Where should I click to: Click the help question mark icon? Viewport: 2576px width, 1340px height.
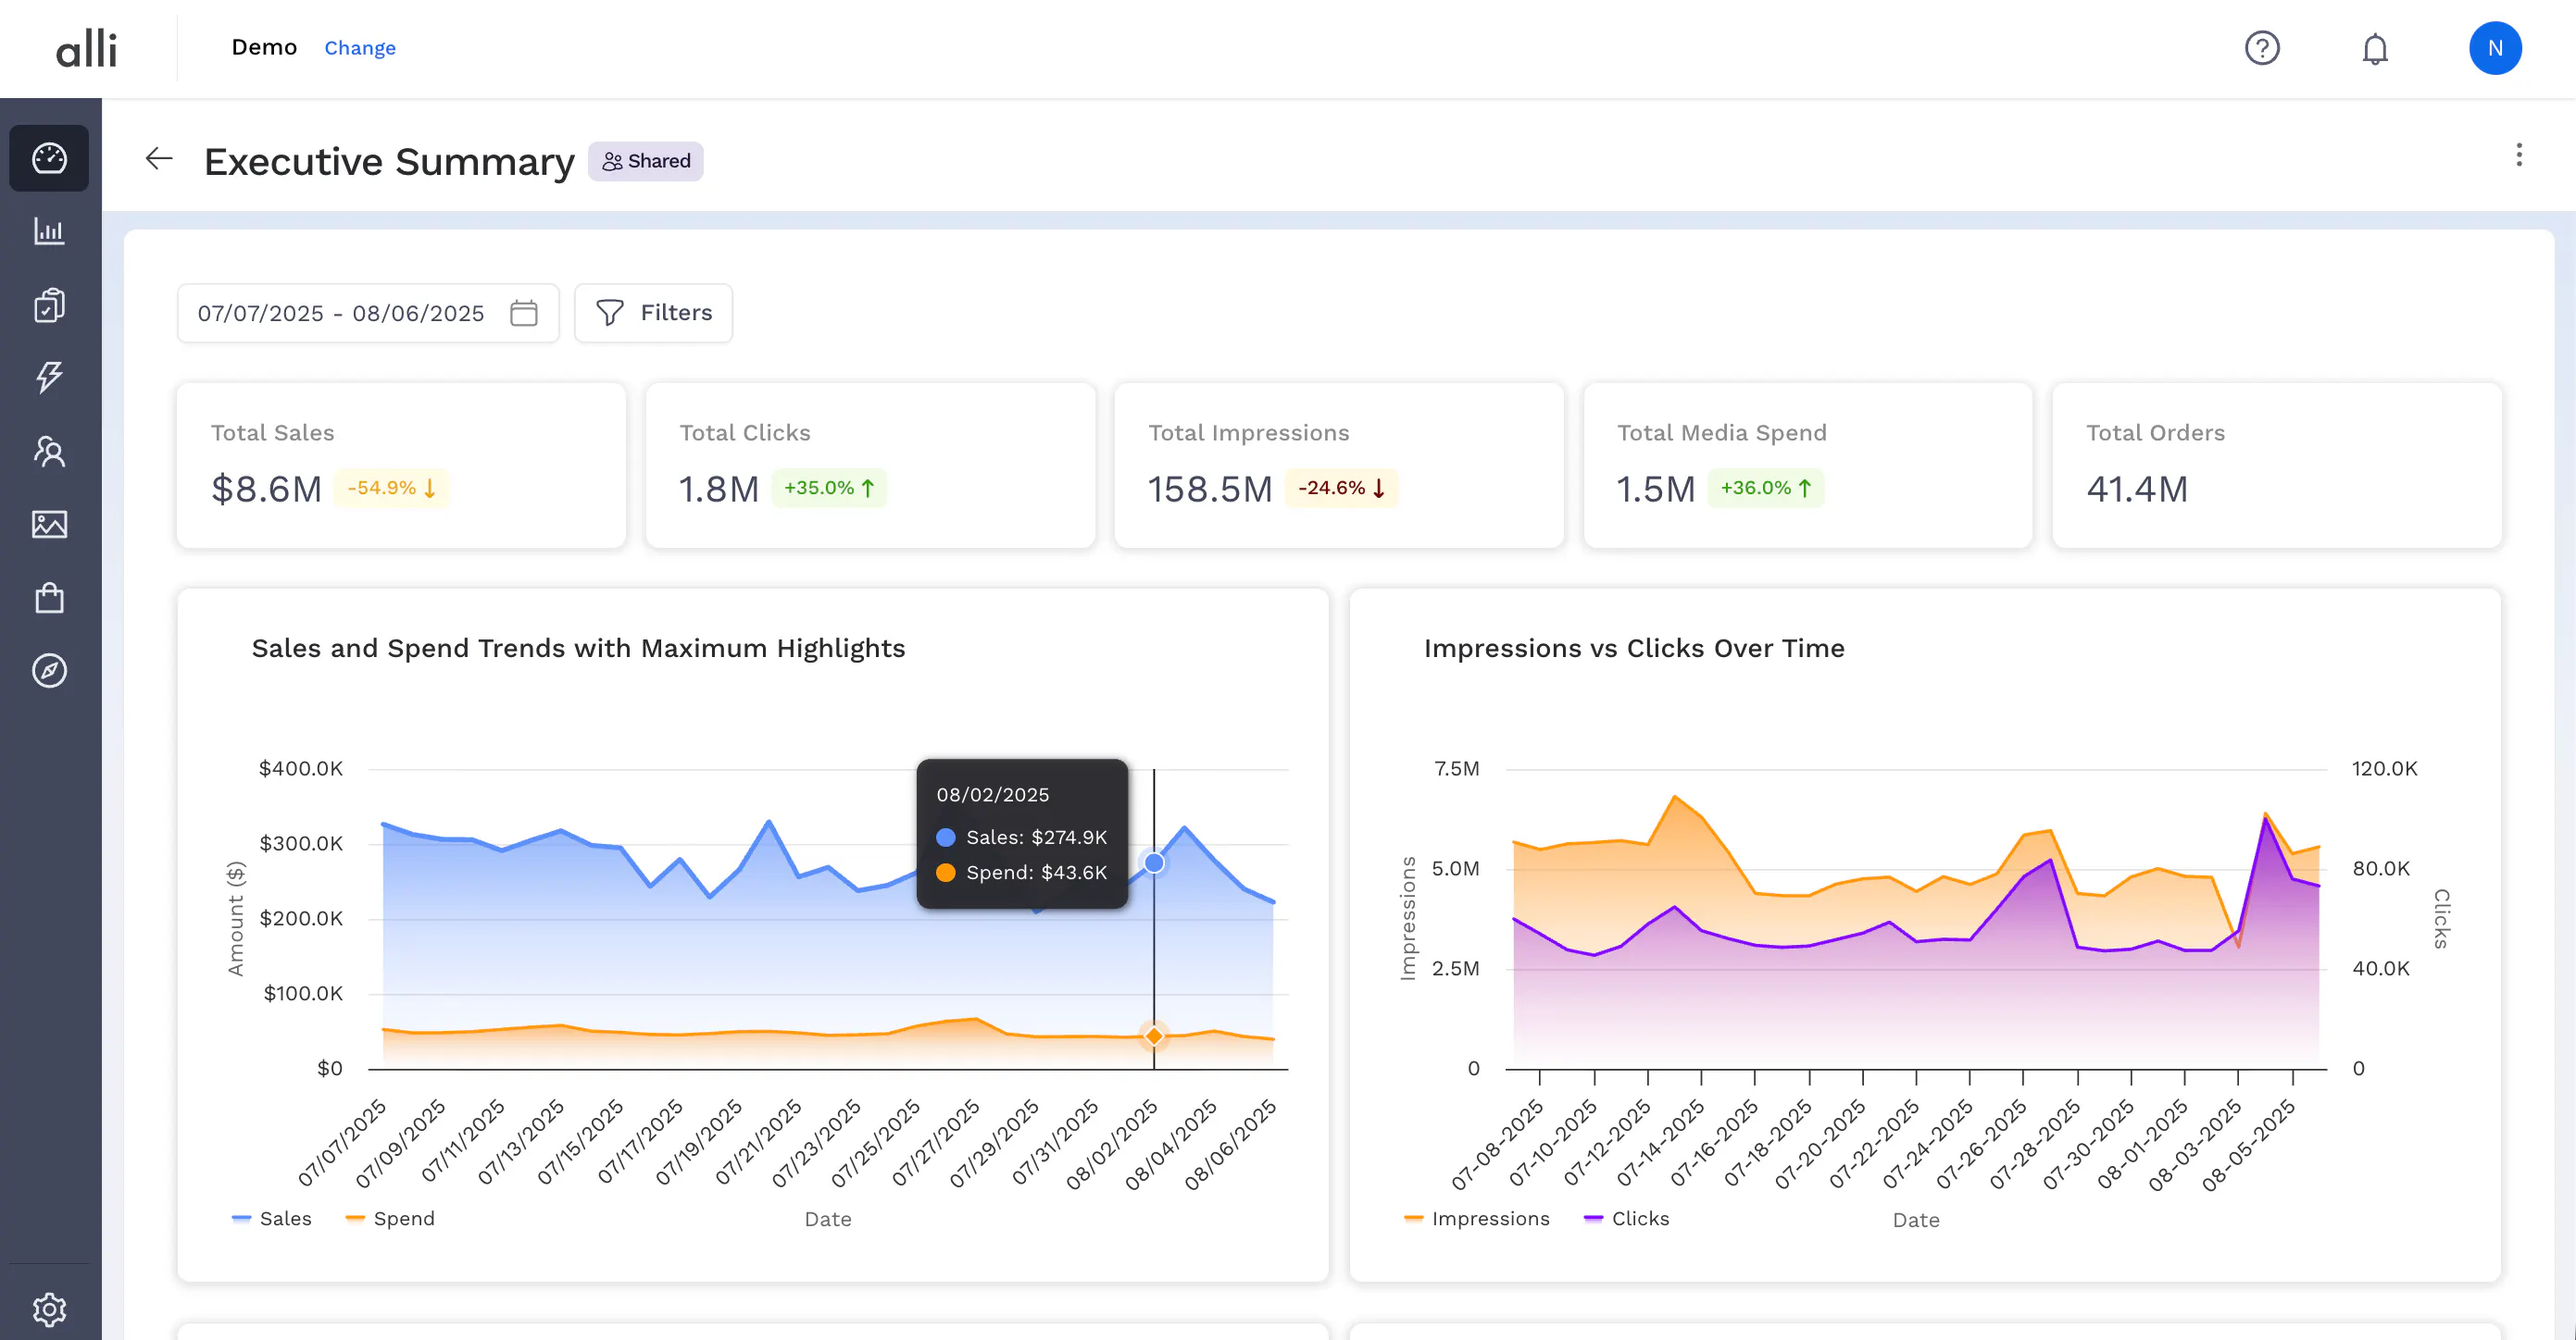tap(2263, 48)
